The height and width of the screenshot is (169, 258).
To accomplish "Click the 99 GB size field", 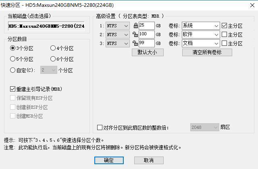I will [x=147, y=43].
